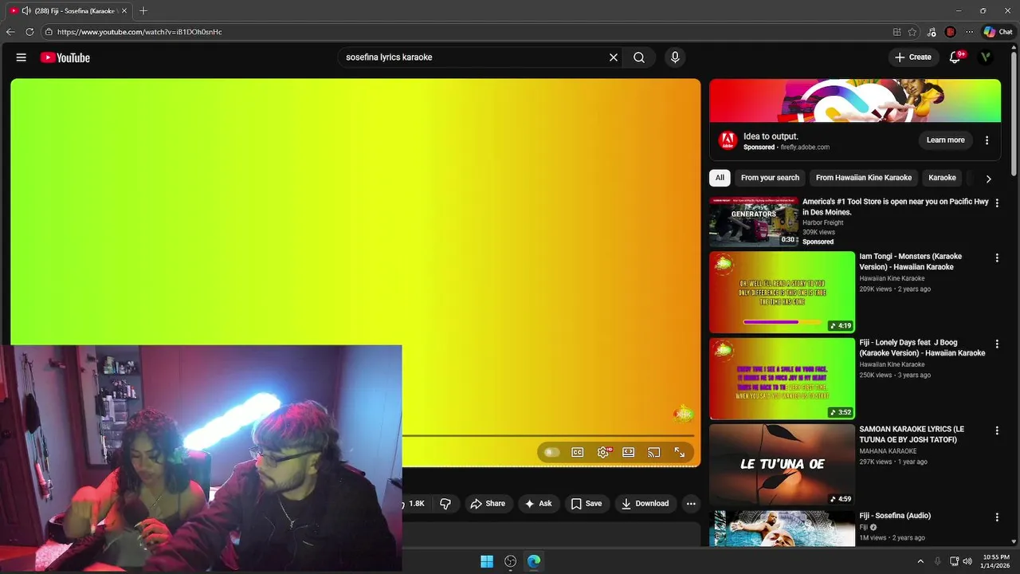Run search with magnifier button
Image resolution: width=1020 pixels, height=574 pixels.
[x=639, y=57]
